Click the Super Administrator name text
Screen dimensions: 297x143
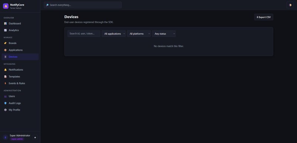pos(20,136)
